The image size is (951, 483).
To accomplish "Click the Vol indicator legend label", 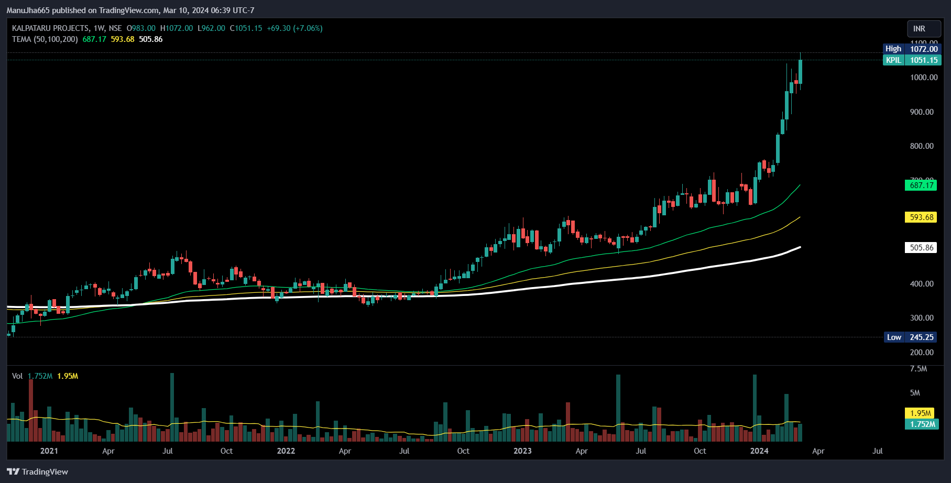I will click(x=17, y=376).
